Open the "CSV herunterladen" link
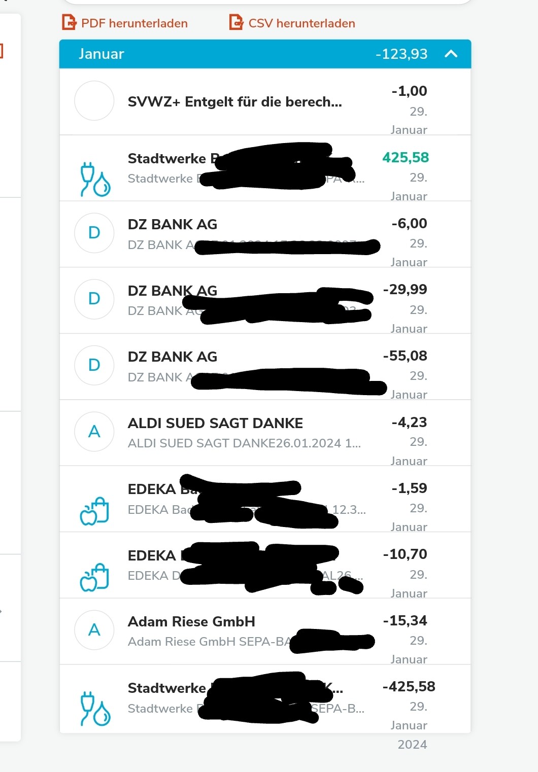538x772 pixels. click(x=301, y=23)
